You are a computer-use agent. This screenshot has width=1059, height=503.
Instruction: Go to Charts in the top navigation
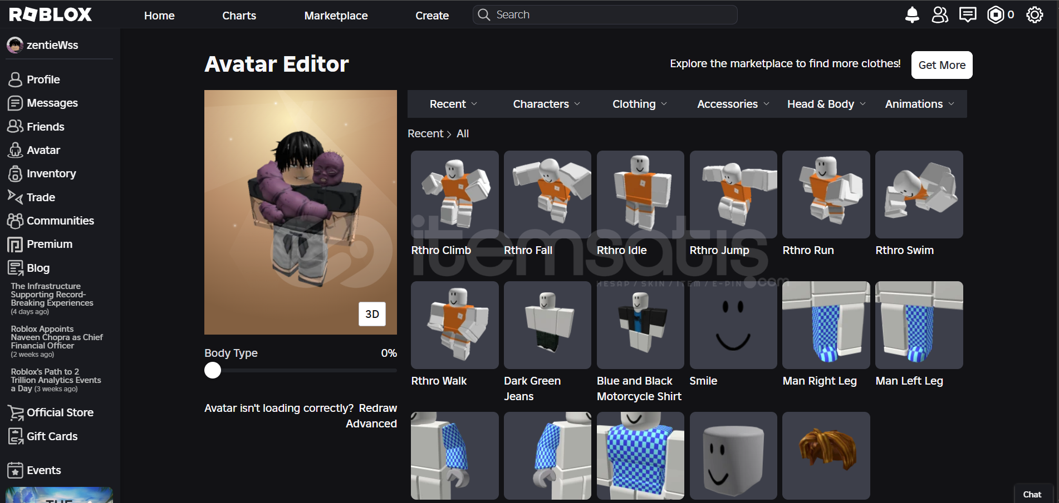click(x=239, y=16)
